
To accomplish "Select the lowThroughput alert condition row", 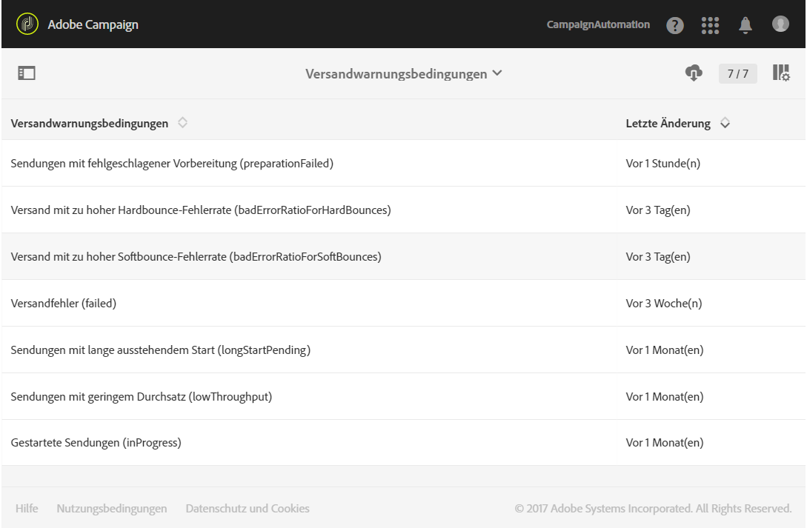I will (142, 396).
